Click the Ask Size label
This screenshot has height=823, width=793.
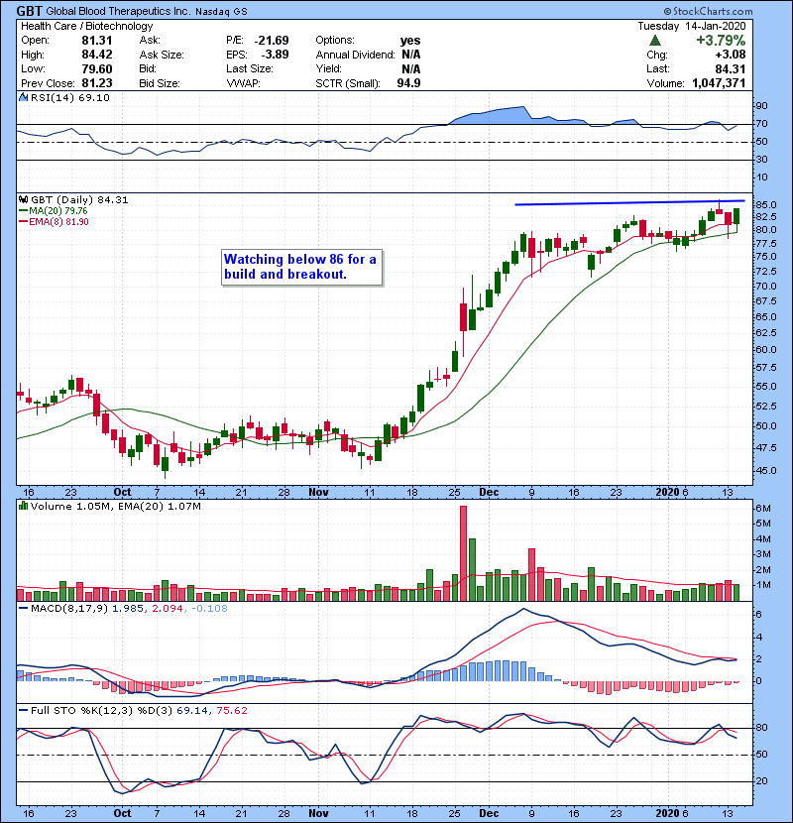pos(162,55)
